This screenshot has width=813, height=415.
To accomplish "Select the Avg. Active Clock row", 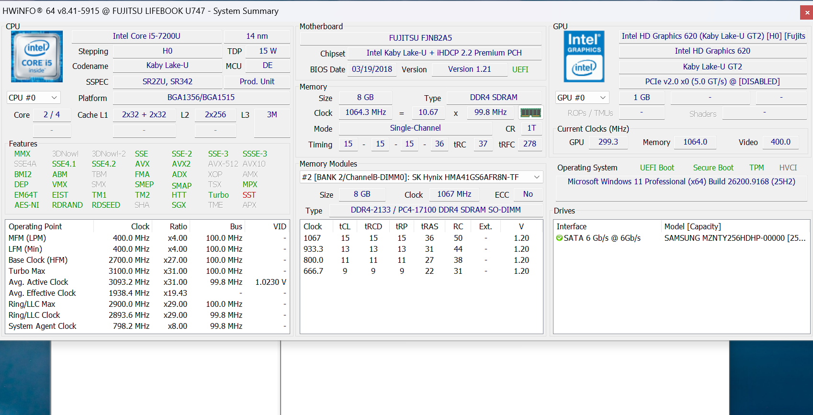I will coord(147,282).
